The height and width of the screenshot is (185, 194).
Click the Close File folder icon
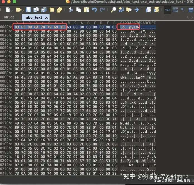(x=52, y=10)
